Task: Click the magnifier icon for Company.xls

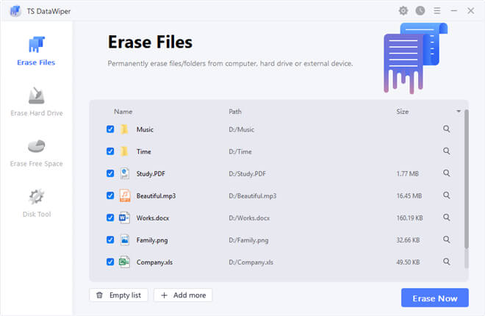Action: click(446, 262)
